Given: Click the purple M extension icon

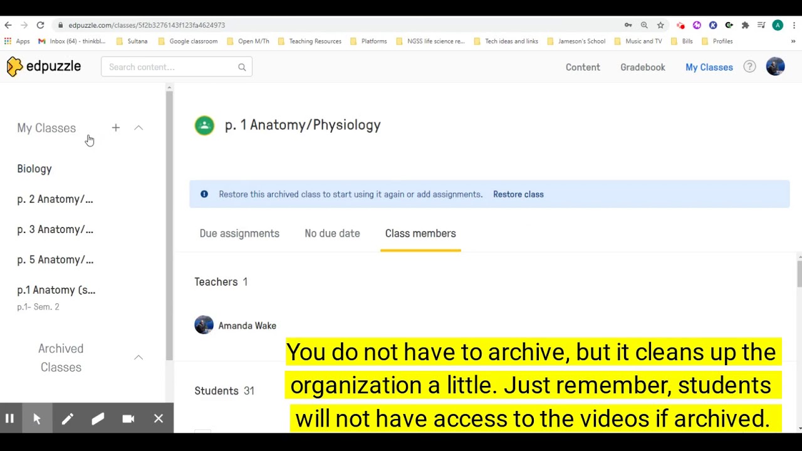Looking at the screenshot, I should [697, 25].
